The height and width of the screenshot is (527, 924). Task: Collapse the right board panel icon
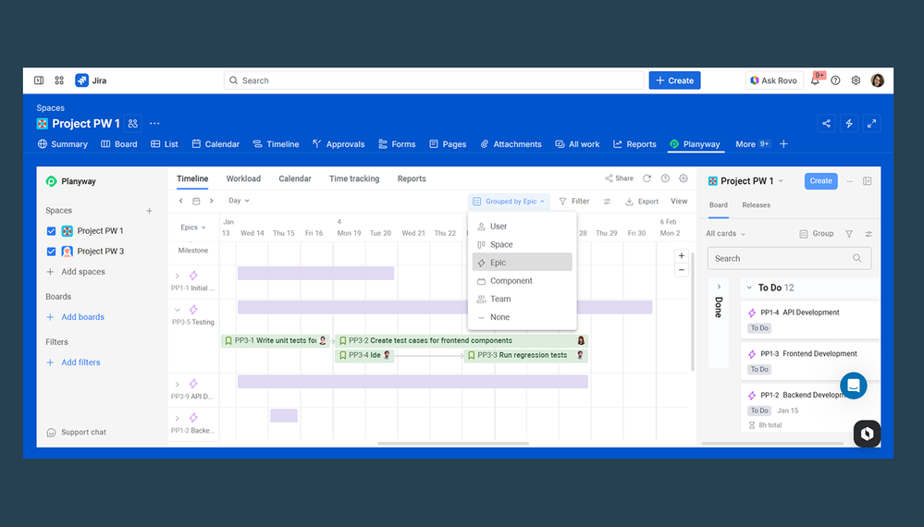(x=868, y=181)
